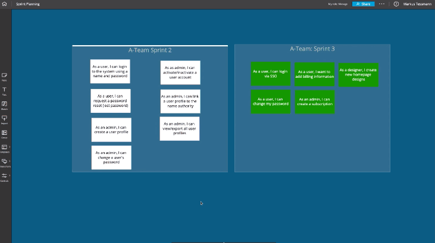Viewport: 435px width, 243px height.
Task: Select the Sketch tool in sidebar
Action: tap(5, 105)
